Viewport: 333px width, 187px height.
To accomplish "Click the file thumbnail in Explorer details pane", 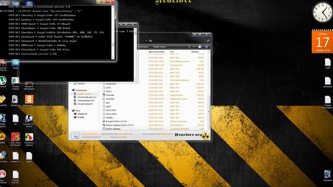I will (x=75, y=136).
